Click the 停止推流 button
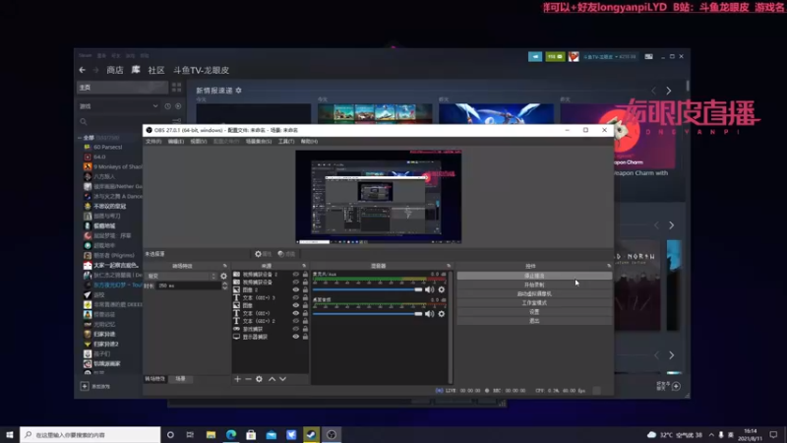 [534, 276]
